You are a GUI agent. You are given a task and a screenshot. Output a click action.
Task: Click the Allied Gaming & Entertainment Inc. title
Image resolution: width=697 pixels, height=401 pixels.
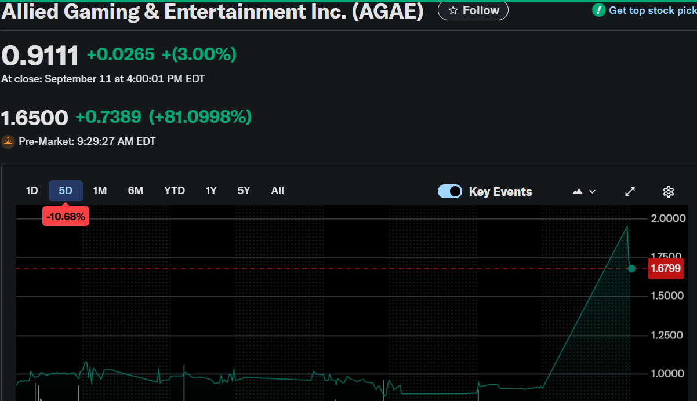(212, 11)
